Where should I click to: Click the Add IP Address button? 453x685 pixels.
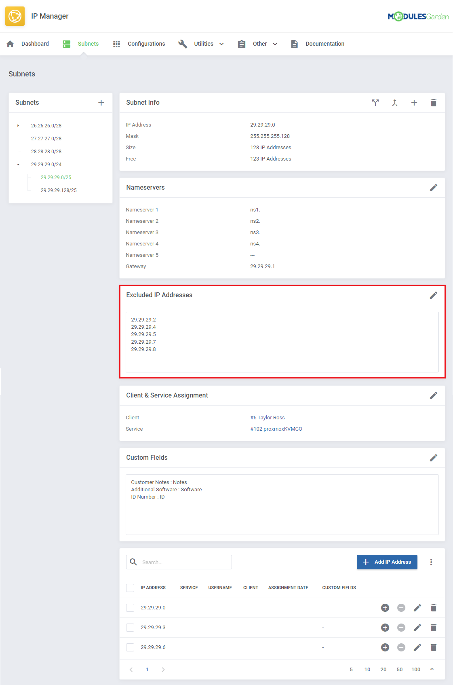[387, 562]
